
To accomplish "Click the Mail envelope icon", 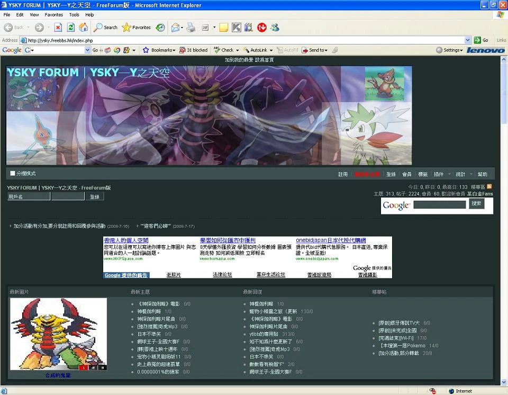I will point(175,28).
